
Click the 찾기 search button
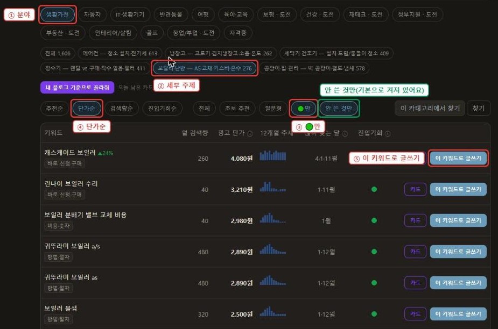point(478,109)
